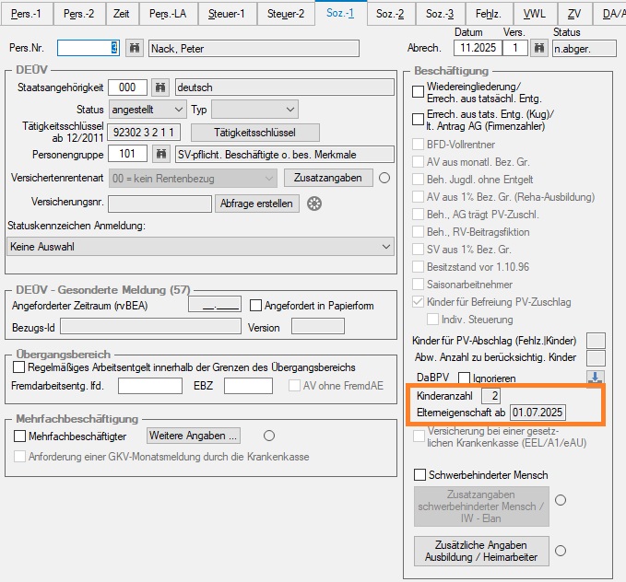Switch to the Pers.-2 tab
Screen dimensions: 626x582
(78, 14)
